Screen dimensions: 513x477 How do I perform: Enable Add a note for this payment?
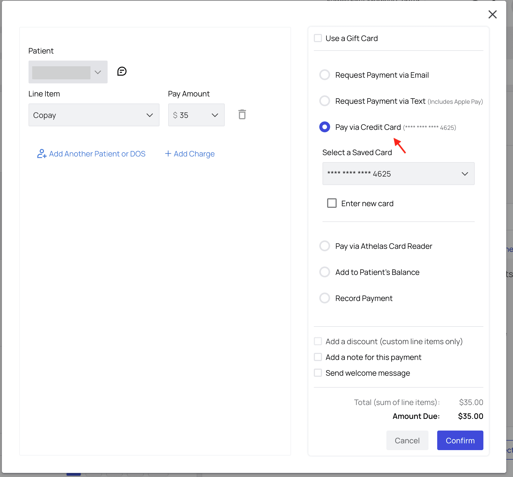coord(318,357)
